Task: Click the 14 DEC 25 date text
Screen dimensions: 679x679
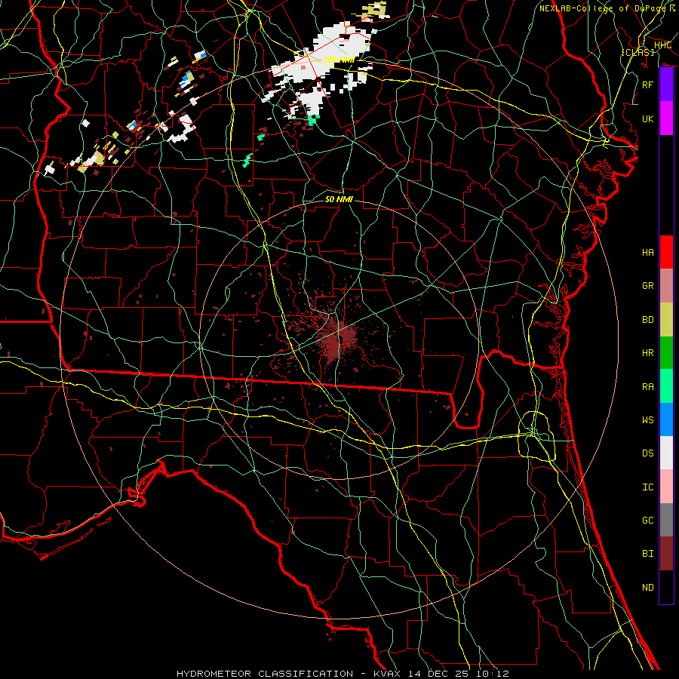Action: (x=438, y=674)
